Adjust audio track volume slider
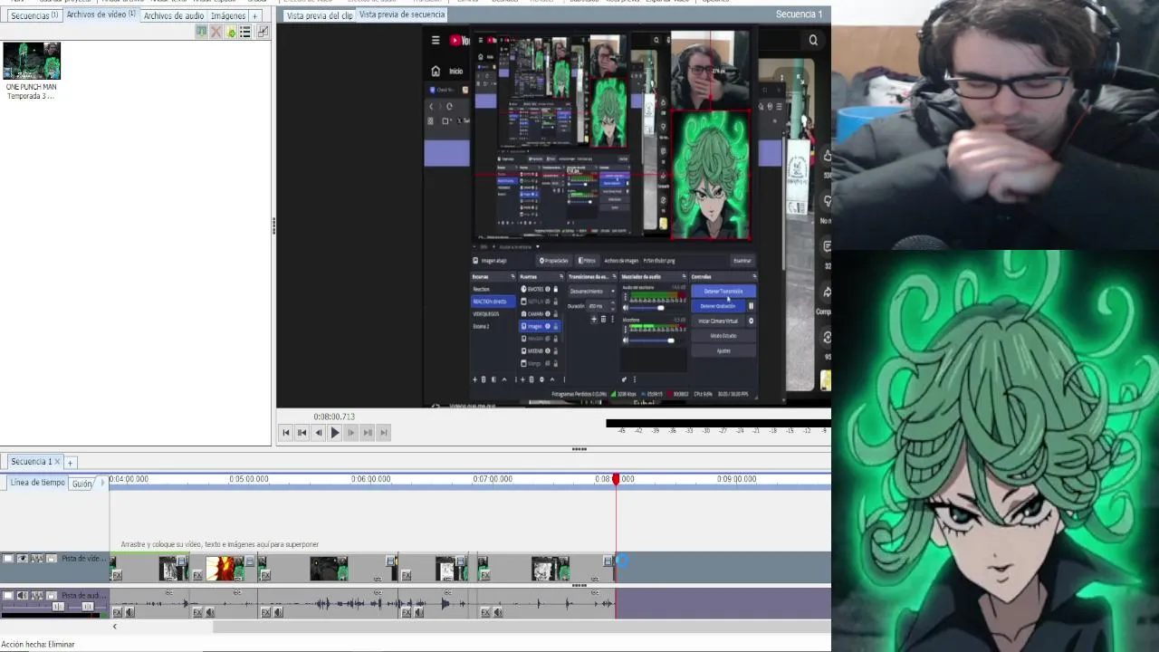The width and height of the screenshot is (1159, 652). click(x=58, y=607)
